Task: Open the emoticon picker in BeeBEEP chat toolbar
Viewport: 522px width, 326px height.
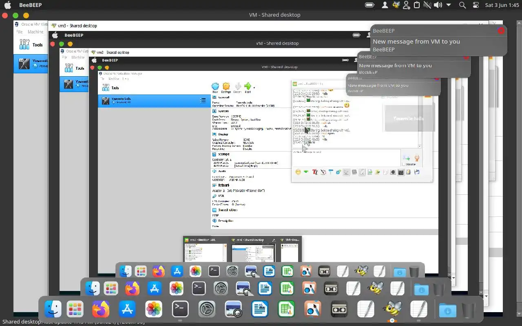Action: click(x=298, y=172)
